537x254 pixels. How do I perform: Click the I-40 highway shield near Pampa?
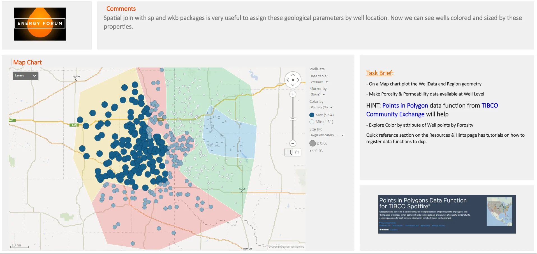coord(73,125)
